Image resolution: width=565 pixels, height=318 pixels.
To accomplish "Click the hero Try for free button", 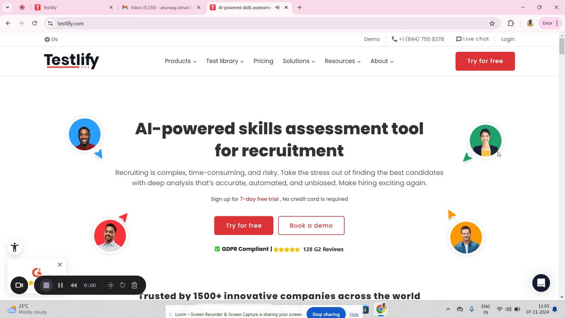I will click(244, 225).
